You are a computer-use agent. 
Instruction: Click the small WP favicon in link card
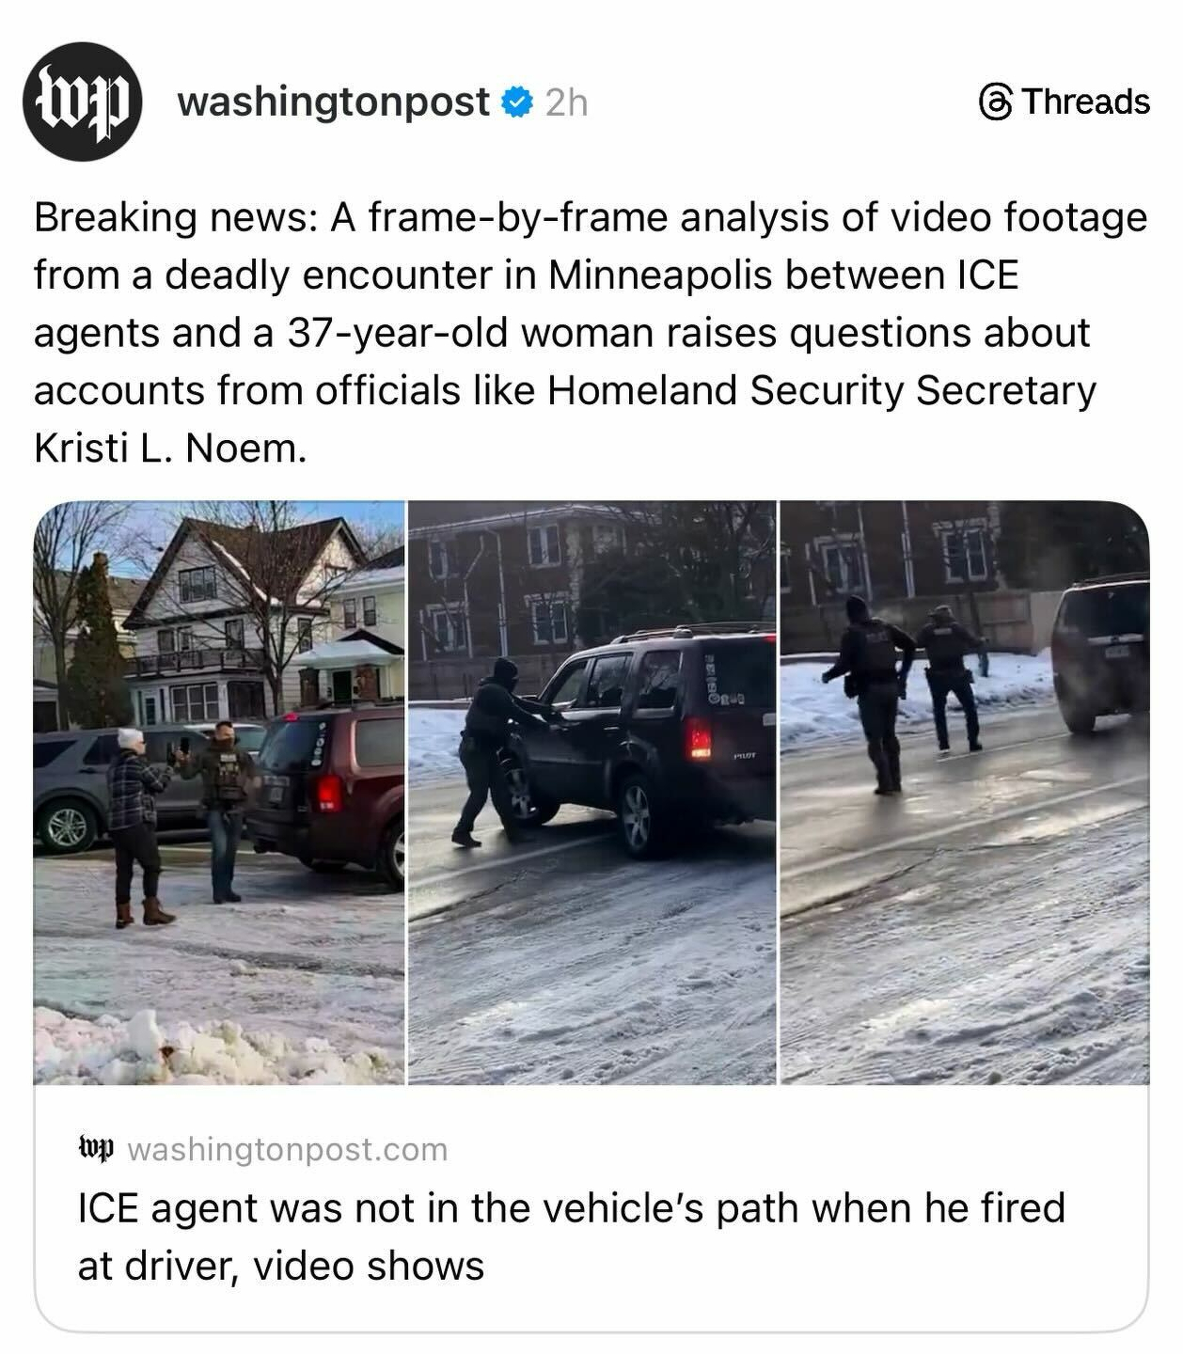click(x=95, y=1149)
